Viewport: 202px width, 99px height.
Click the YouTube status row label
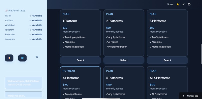coord(9,20)
